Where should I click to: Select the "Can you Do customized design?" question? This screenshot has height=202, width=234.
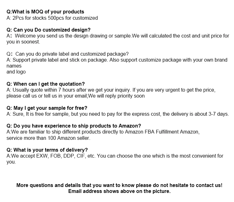coord(48,30)
